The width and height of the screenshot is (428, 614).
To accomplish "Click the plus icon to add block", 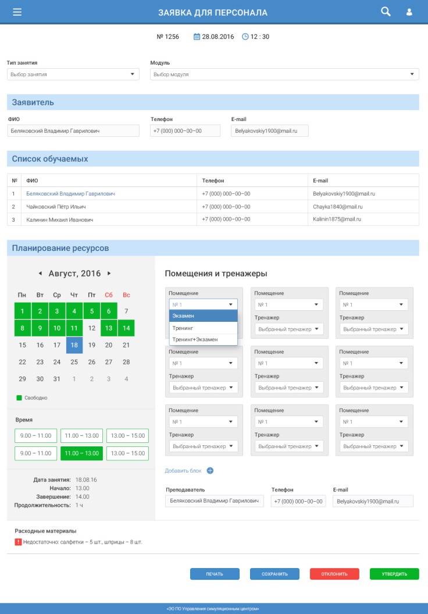I will (x=211, y=470).
